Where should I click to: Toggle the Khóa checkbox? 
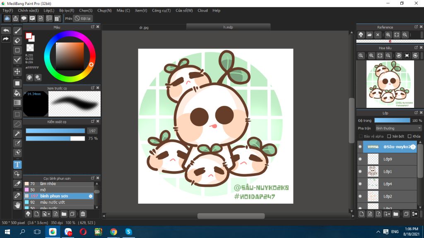(410, 136)
